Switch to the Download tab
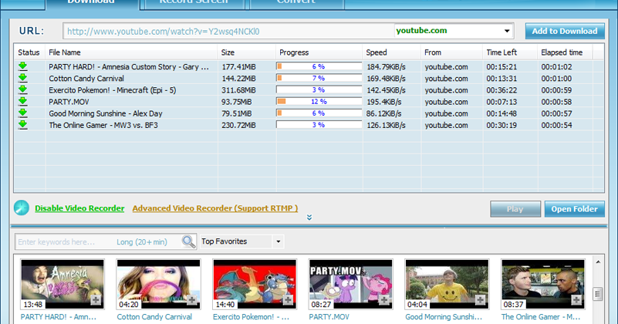The image size is (618, 324). (x=92, y=3)
